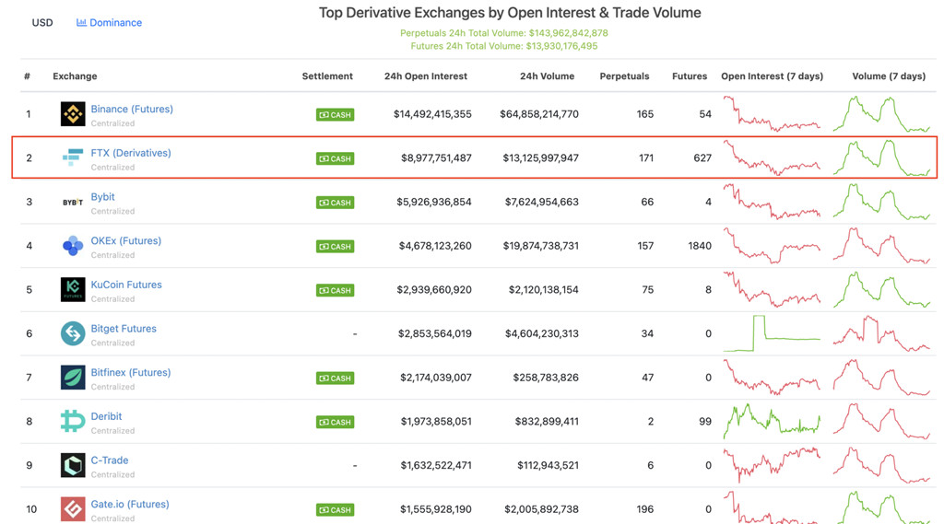Click the Bybit logo icon

[x=73, y=202]
